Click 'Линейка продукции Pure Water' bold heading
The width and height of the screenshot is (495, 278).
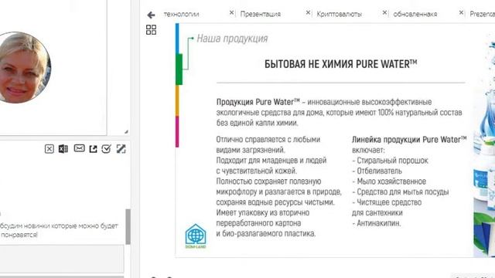click(x=409, y=140)
